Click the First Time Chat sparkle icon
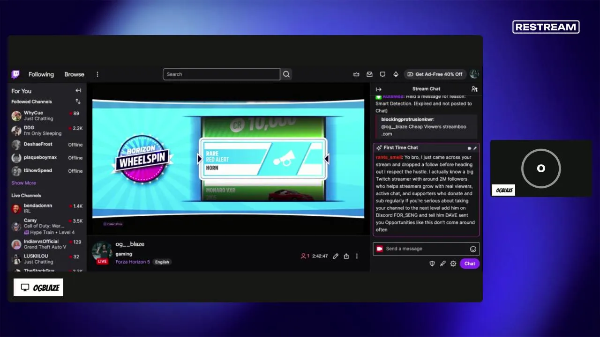 379,148
